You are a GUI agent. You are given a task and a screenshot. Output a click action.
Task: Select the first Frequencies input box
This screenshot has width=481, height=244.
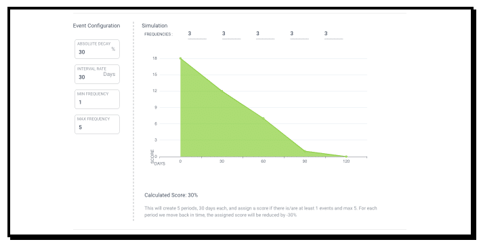pyautogui.click(x=197, y=34)
